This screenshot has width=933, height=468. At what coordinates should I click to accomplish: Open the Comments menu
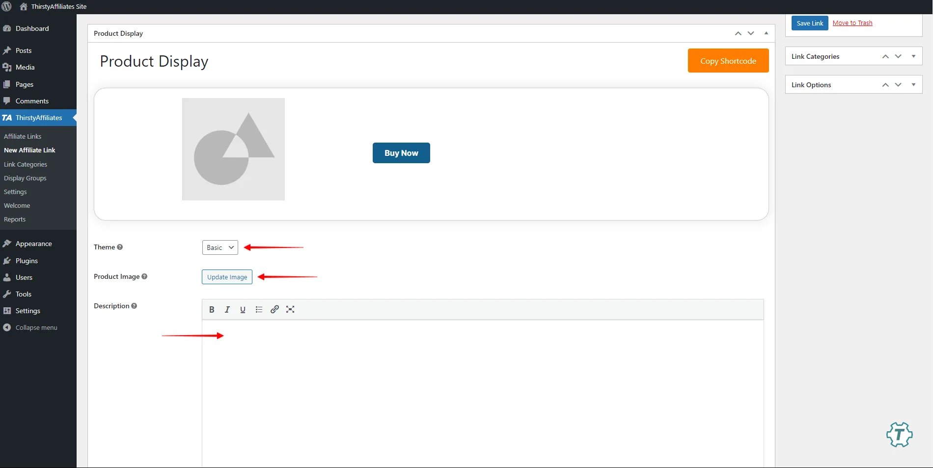[x=38, y=101]
